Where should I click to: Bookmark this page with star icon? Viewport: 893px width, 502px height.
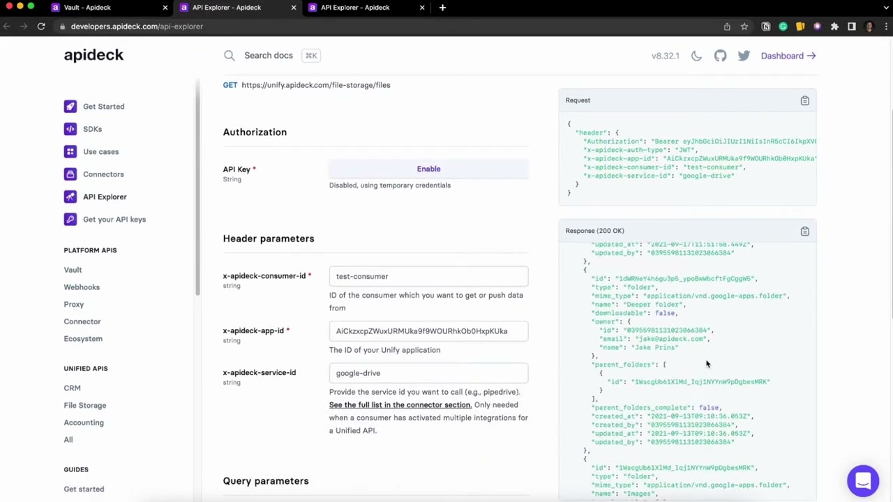click(x=744, y=26)
